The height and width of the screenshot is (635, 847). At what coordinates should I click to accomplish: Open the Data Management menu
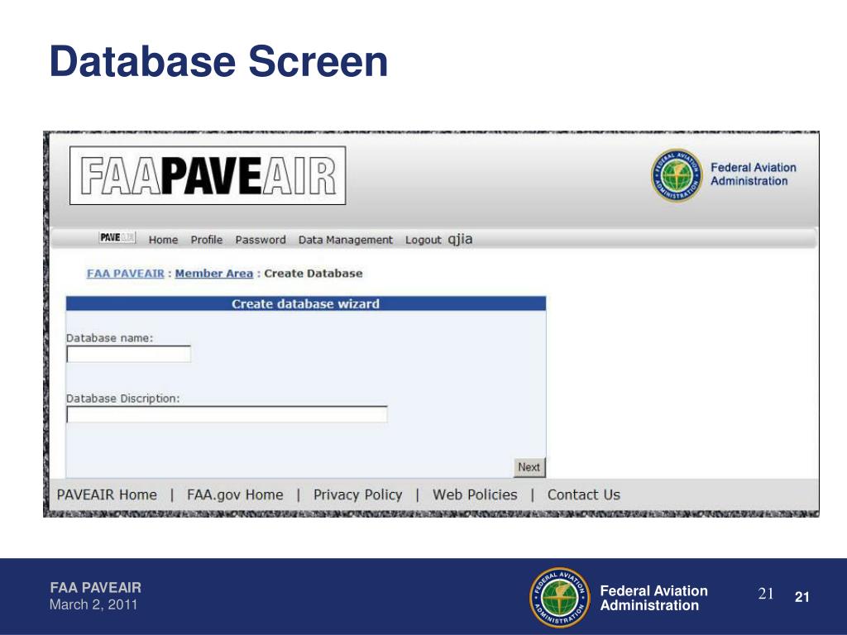pos(346,240)
